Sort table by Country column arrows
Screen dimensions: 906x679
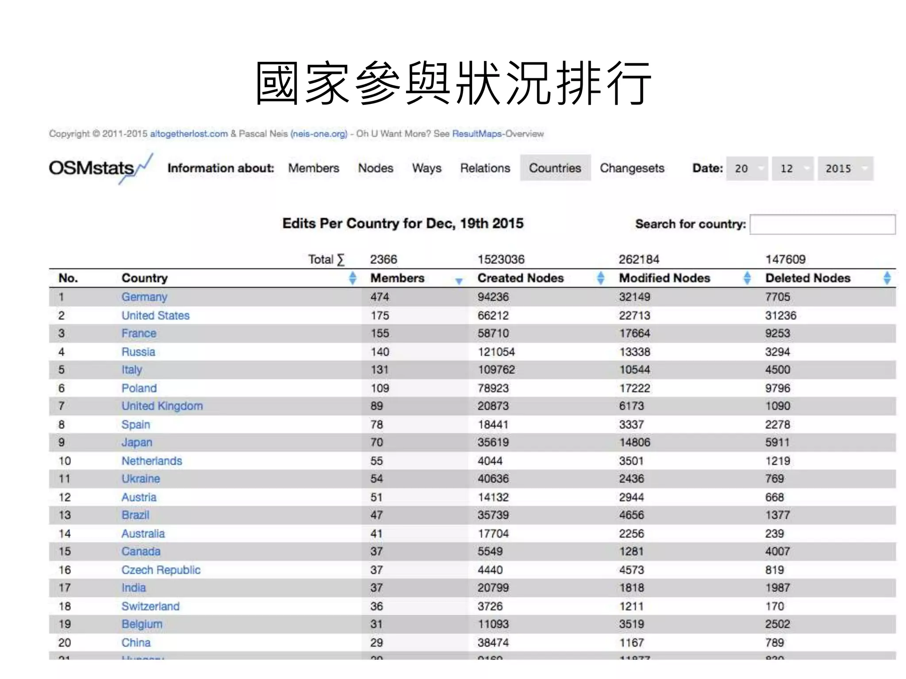(353, 278)
